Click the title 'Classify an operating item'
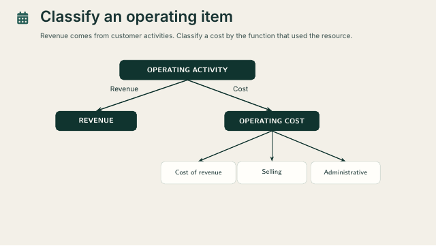 tap(136, 17)
